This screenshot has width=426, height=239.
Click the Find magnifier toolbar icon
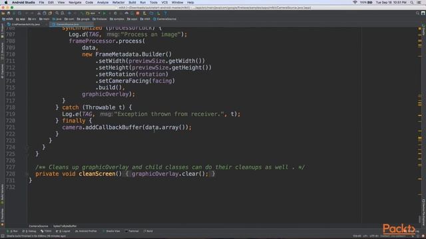(x=57, y=13)
